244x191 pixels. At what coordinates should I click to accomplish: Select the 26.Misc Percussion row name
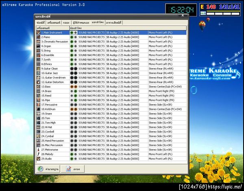pos(52,145)
